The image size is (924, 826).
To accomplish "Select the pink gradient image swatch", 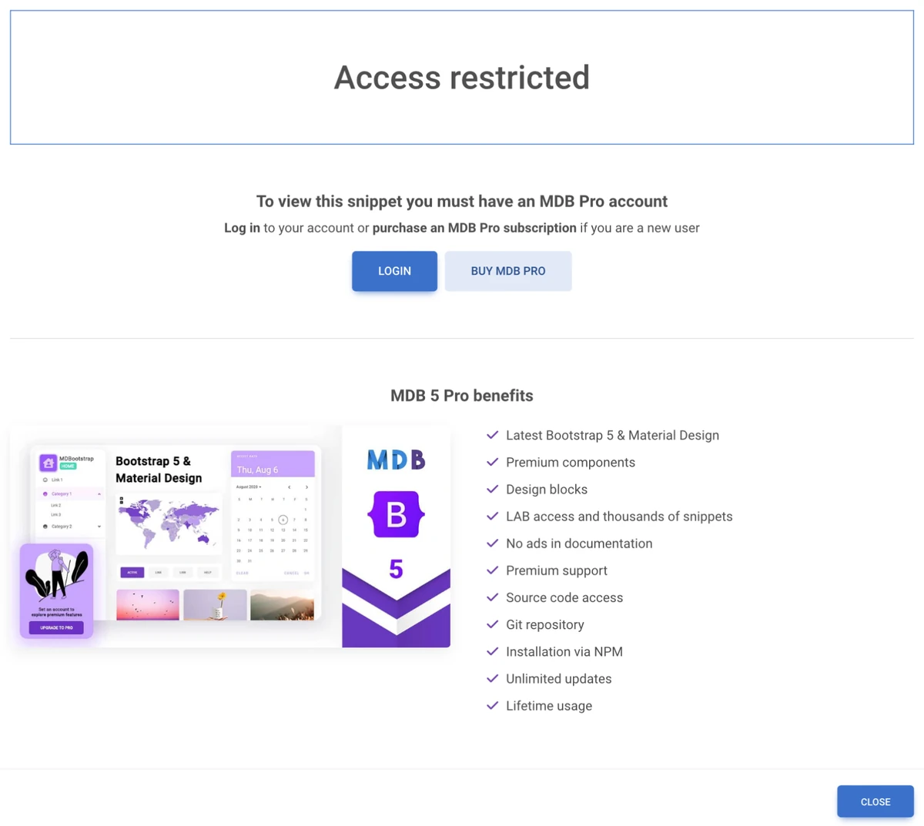I will pyautogui.click(x=147, y=606).
